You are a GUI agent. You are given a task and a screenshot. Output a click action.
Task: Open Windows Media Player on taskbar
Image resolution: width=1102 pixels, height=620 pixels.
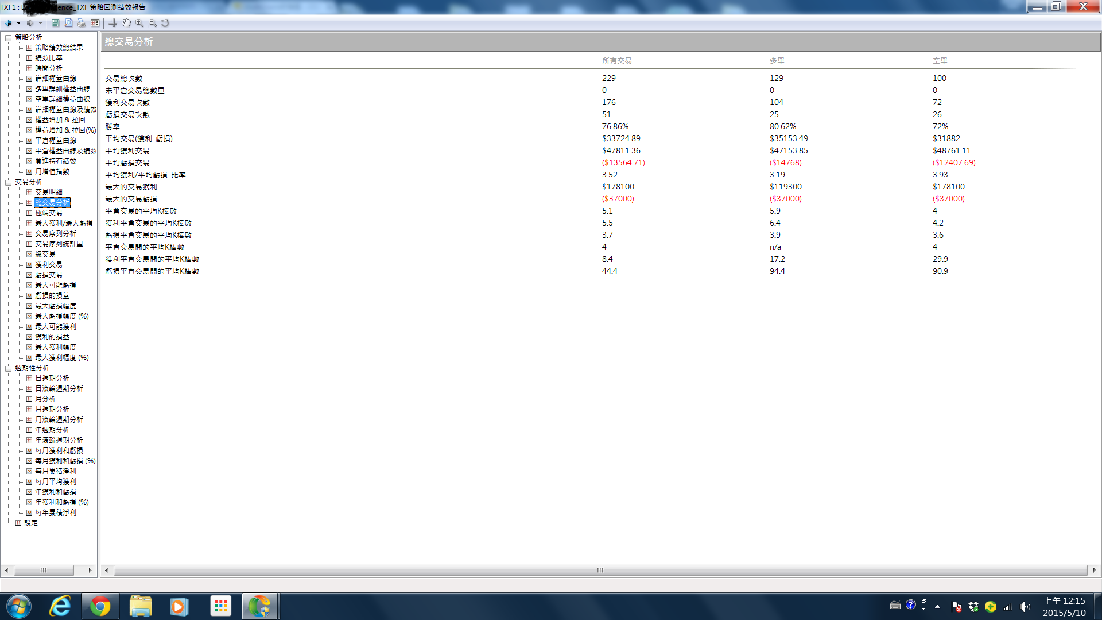tap(179, 606)
